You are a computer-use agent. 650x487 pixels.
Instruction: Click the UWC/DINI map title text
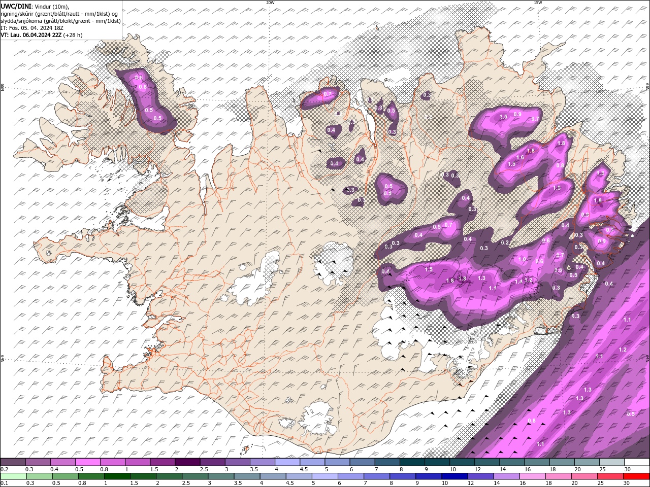point(16,6)
